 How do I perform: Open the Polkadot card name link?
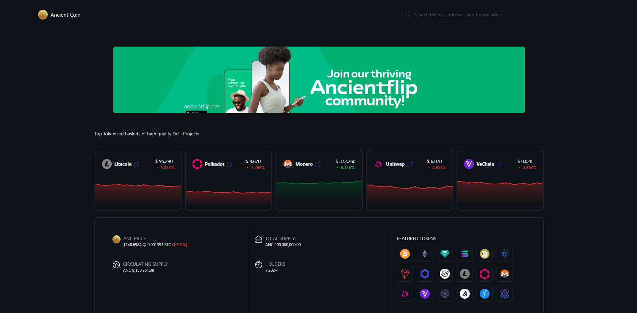(214, 164)
